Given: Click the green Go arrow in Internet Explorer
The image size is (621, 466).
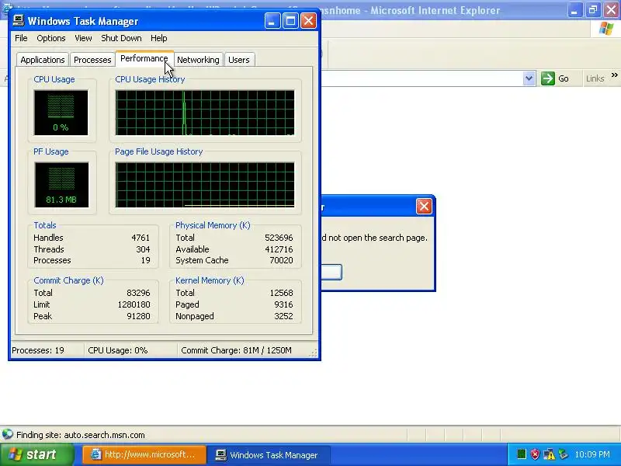Looking at the screenshot, I should pos(548,78).
